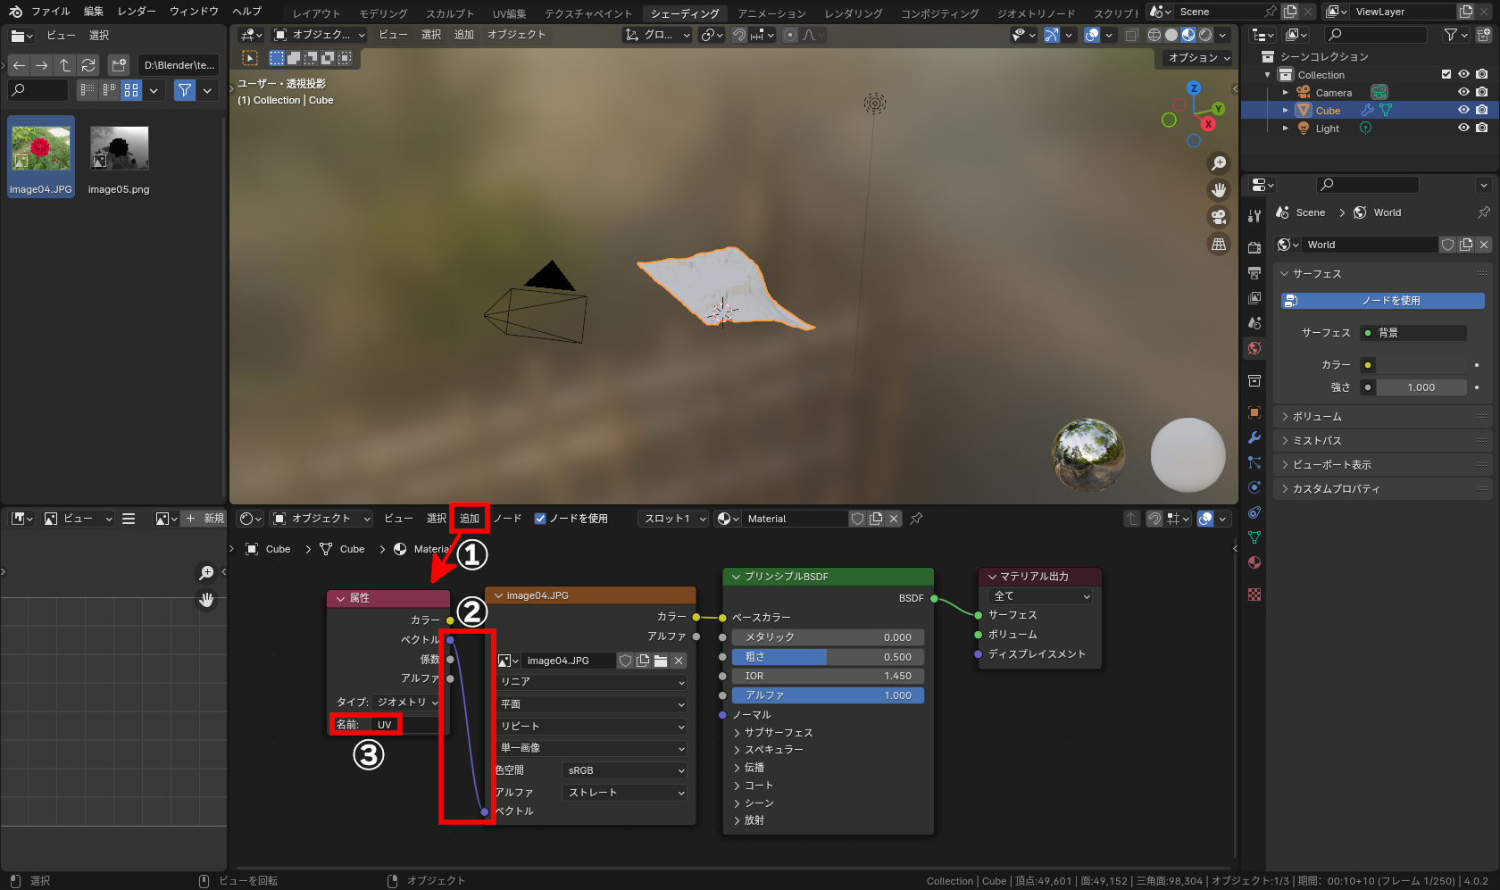This screenshot has height=890, width=1500.
Task: Open the Object properties tab
Action: click(x=1254, y=412)
